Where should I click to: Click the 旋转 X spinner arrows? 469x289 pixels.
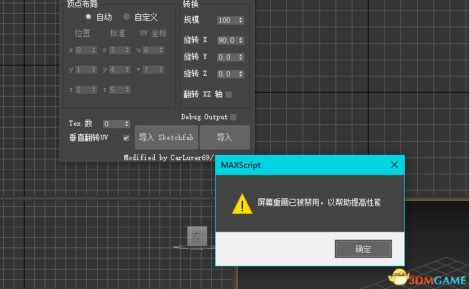tap(241, 40)
